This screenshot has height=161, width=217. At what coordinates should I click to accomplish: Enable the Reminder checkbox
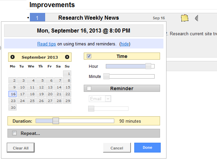pos(89,88)
